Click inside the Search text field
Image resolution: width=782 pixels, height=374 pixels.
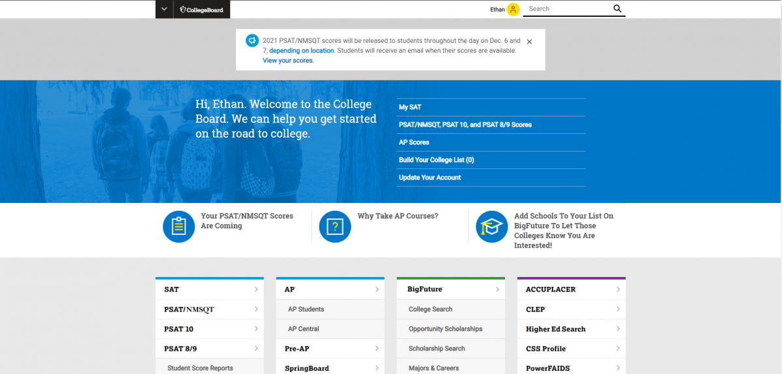[x=567, y=9]
